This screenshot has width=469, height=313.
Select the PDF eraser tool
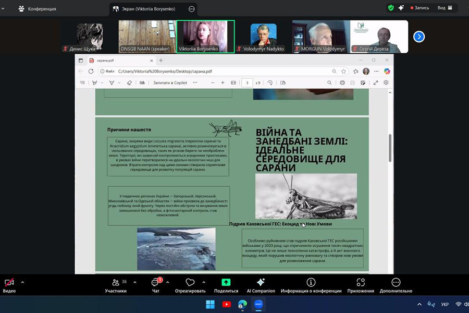click(x=129, y=82)
